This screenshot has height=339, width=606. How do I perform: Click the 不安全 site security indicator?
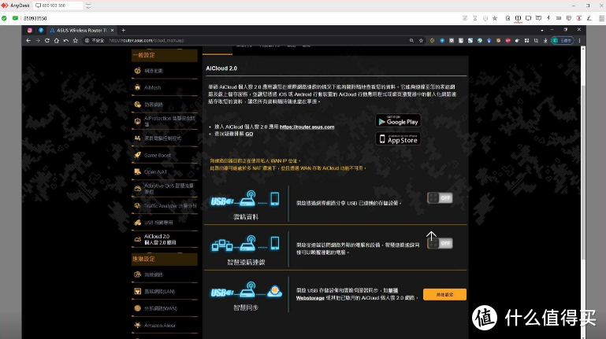95,40
